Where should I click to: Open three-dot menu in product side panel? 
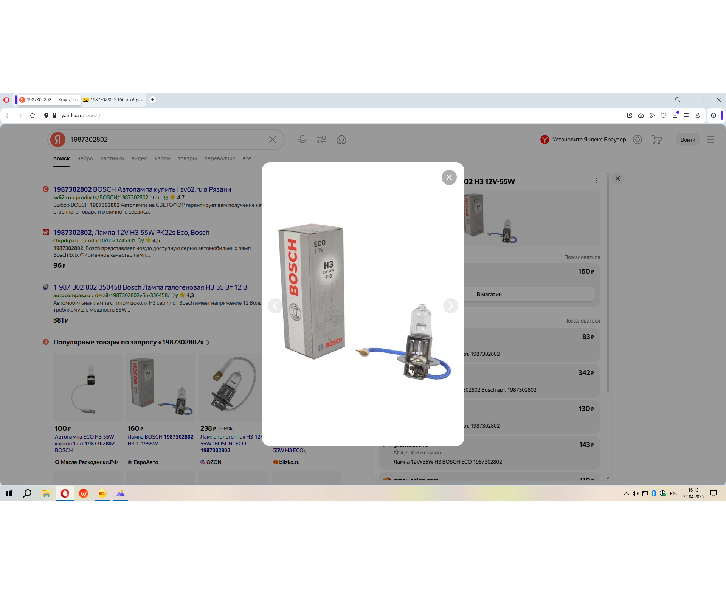[596, 181]
